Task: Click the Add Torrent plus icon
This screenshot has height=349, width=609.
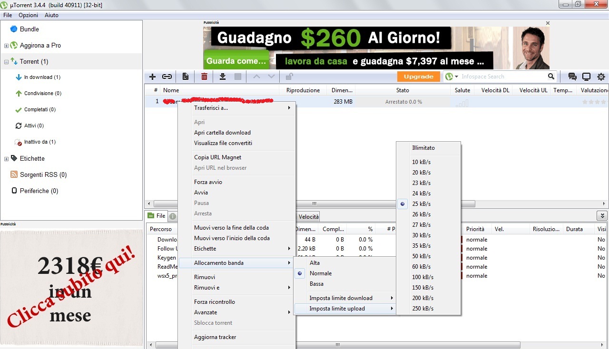Action: click(152, 77)
